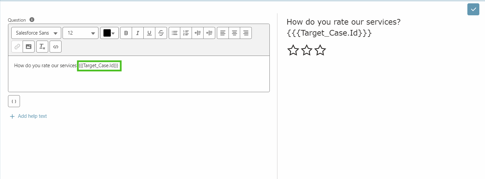
Task: Insert a numbered list
Action: tap(186, 33)
